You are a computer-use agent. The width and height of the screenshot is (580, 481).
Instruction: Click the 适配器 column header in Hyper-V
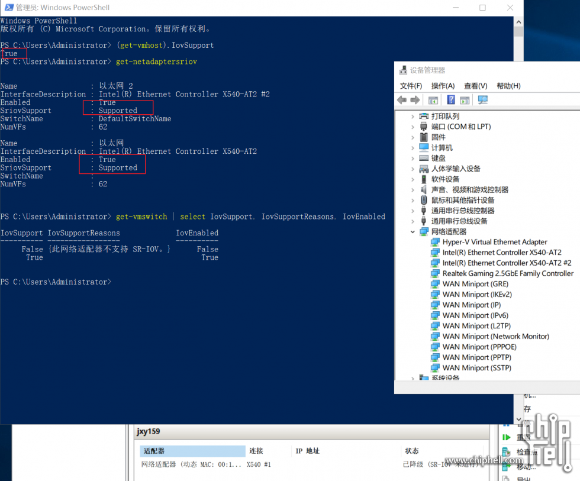(x=192, y=451)
